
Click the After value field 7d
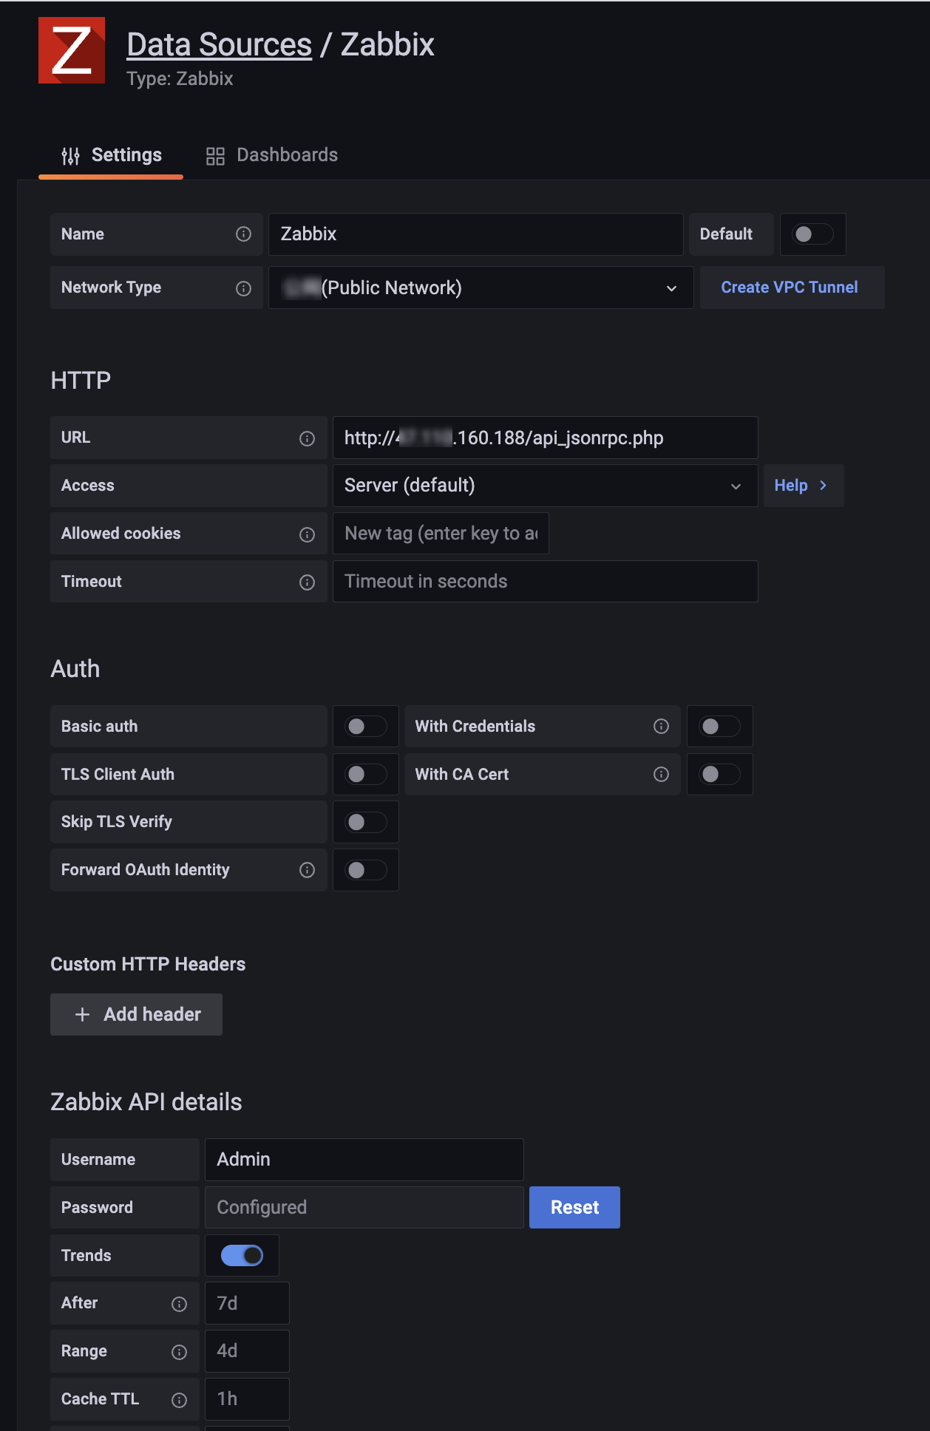point(247,1303)
